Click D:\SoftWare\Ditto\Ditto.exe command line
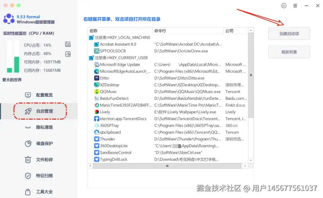 coord(179,78)
